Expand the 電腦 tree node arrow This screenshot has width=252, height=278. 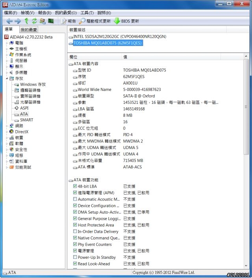click(x=7, y=43)
